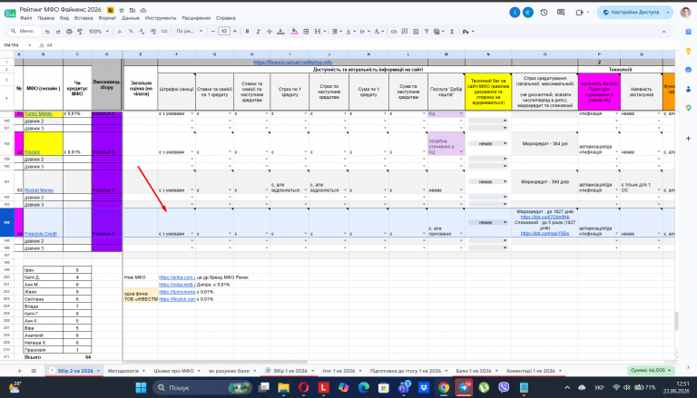
Task: Open the Finclick link in column B
Action: point(32,152)
